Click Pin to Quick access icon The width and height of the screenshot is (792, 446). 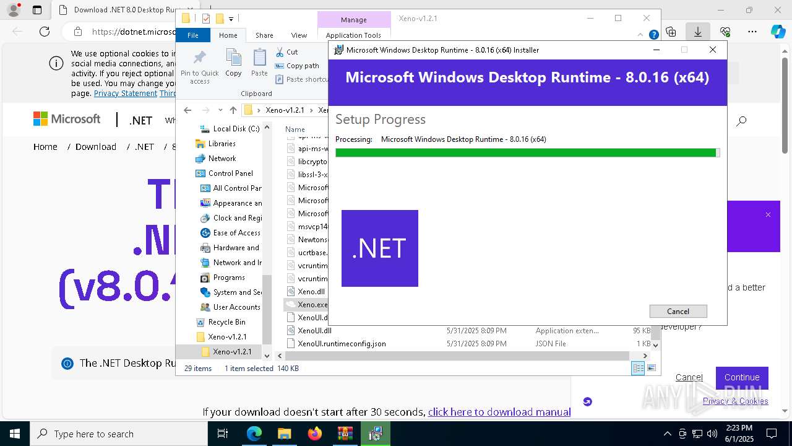pyautogui.click(x=199, y=67)
